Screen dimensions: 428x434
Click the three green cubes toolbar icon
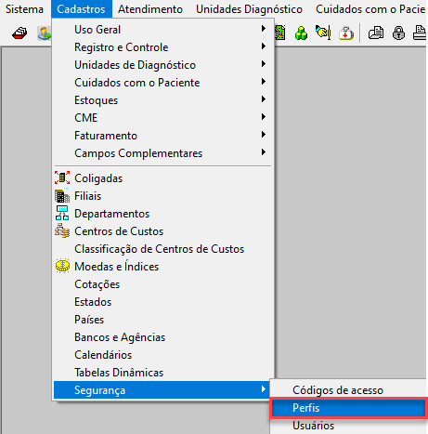coord(301,33)
